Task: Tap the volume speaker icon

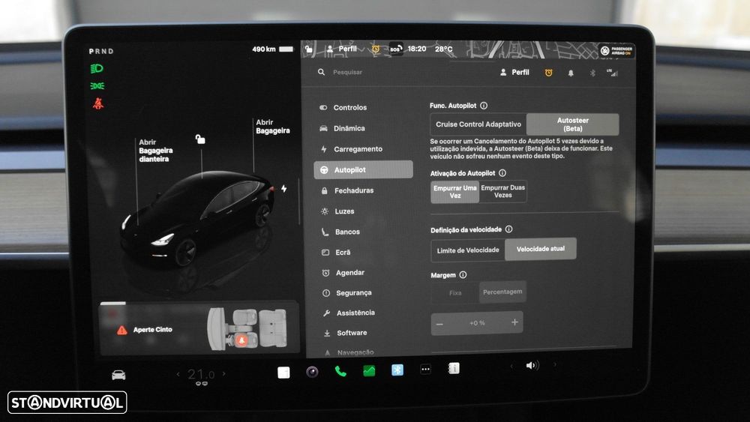Action: [x=532, y=366]
